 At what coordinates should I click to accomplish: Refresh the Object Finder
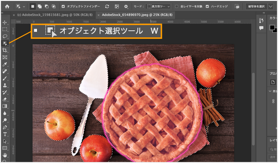(x=107, y=6)
